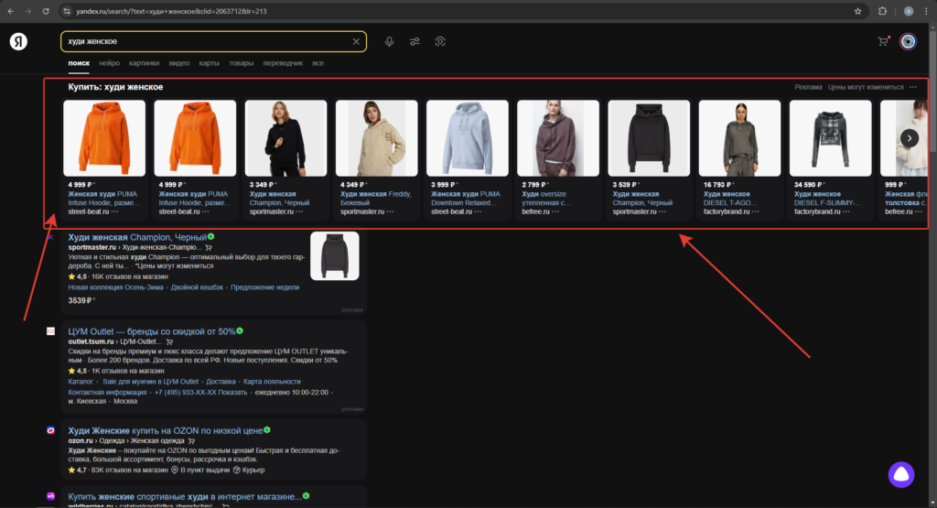Click the browser forward arrow
The width and height of the screenshot is (937, 508).
28,11
